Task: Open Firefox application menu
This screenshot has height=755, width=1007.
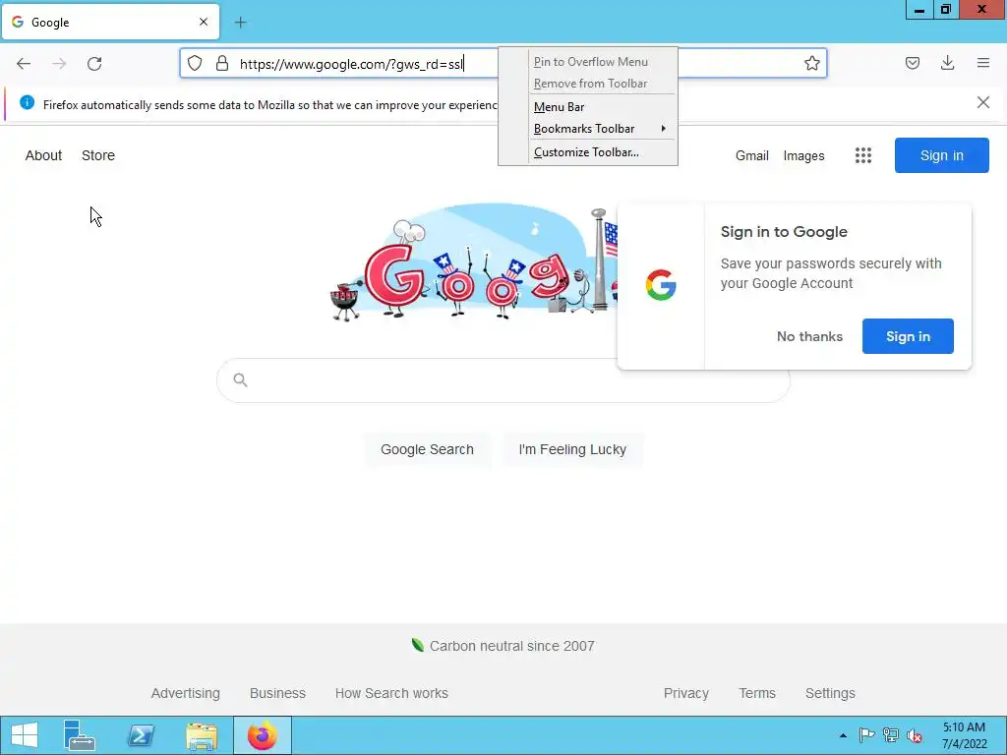Action: [983, 63]
